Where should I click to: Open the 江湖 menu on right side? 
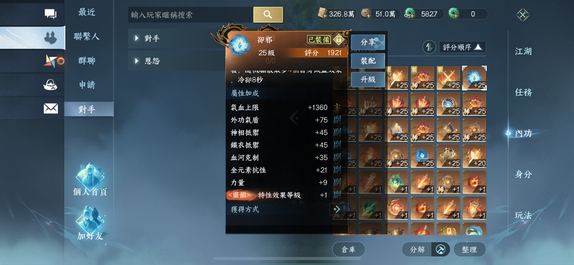point(523,51)
